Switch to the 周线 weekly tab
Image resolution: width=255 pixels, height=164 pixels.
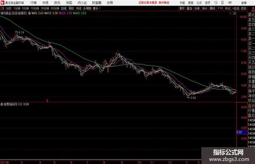click(71, 8)
